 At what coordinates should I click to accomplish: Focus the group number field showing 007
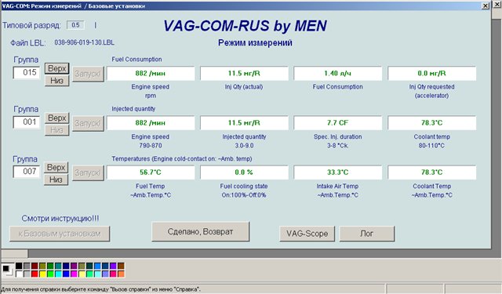click(x=27, y=172)
